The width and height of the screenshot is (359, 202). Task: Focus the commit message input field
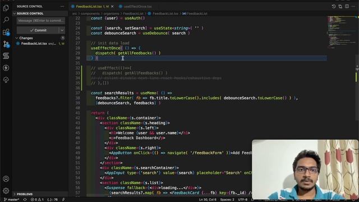(41, 21)
